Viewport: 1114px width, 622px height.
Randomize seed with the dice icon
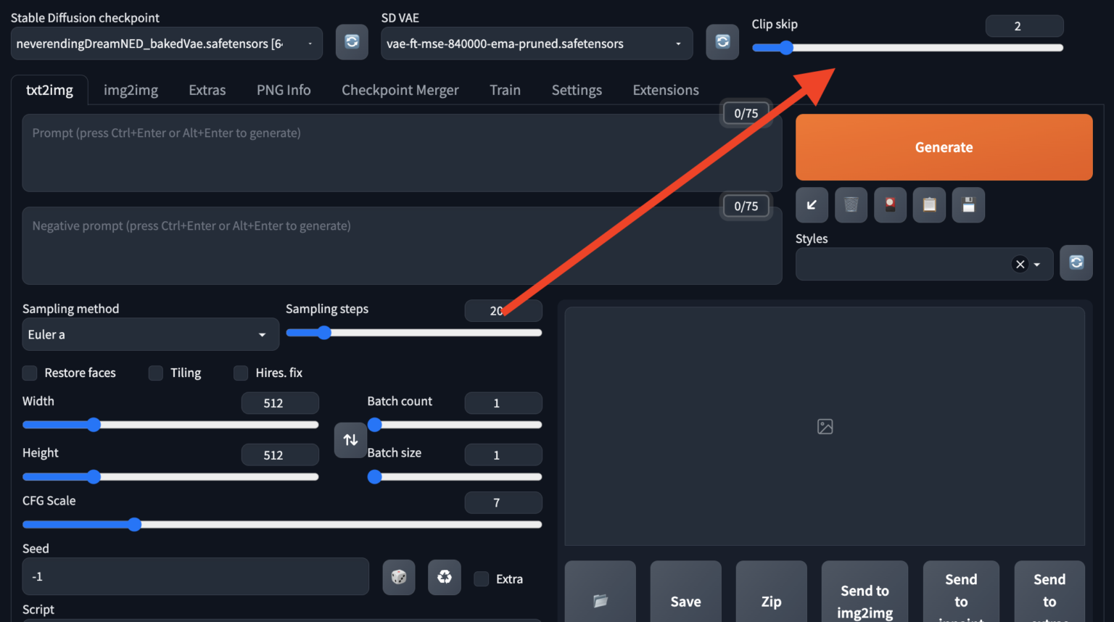[x=399, y=577]
